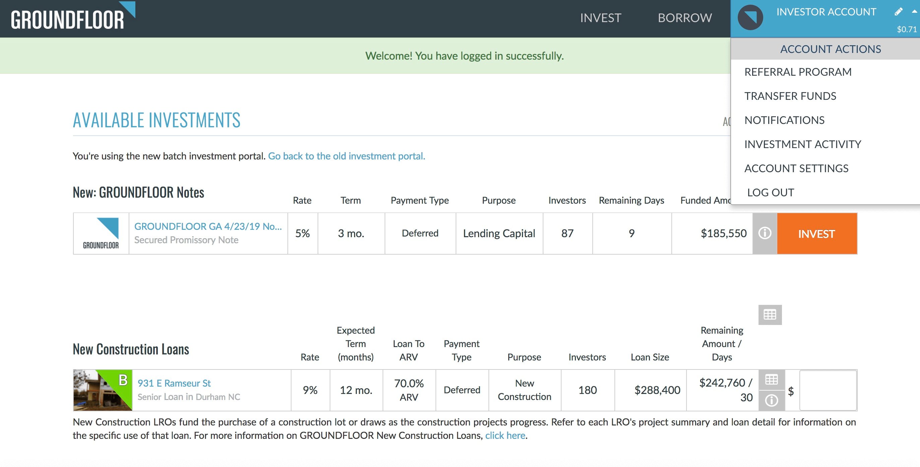Click the investment amount input for 931 E Ramseur St
920x467 pixels.
828,390
